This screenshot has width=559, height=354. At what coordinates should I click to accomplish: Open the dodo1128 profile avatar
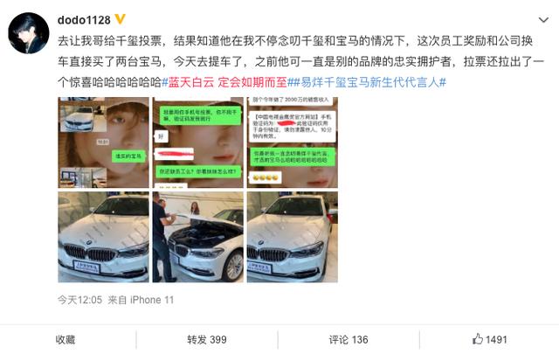pos(29,33)
